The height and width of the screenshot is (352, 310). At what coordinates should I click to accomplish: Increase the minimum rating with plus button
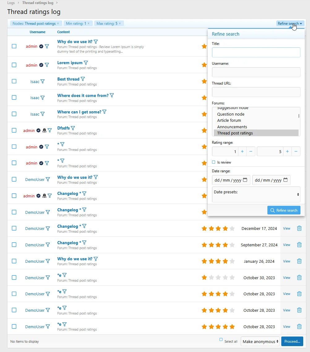click(x=242, y=152)
